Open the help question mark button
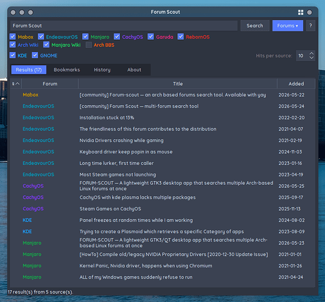This screenshot has width=325, height=302. pos(311,26)
